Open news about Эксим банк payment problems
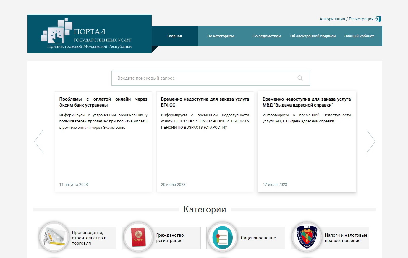408x258 pixels. [x=103, y=102]
